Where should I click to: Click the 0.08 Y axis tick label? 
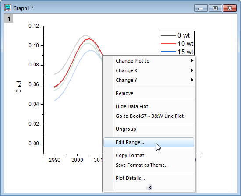coord(34,65)
